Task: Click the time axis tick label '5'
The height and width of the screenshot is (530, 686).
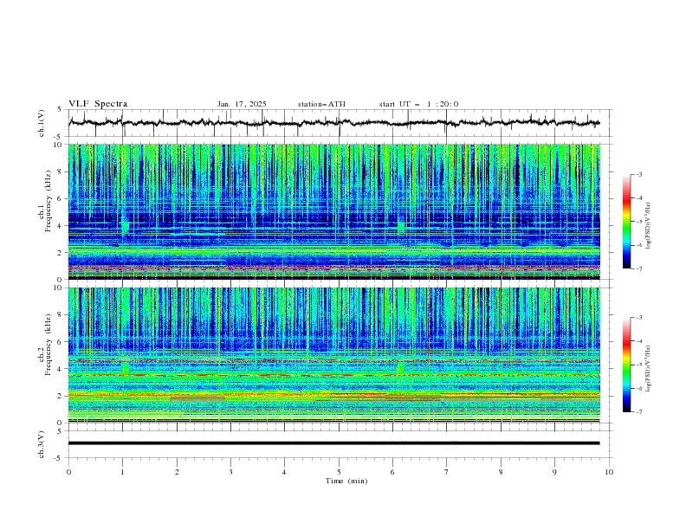Action: (339, 472)
